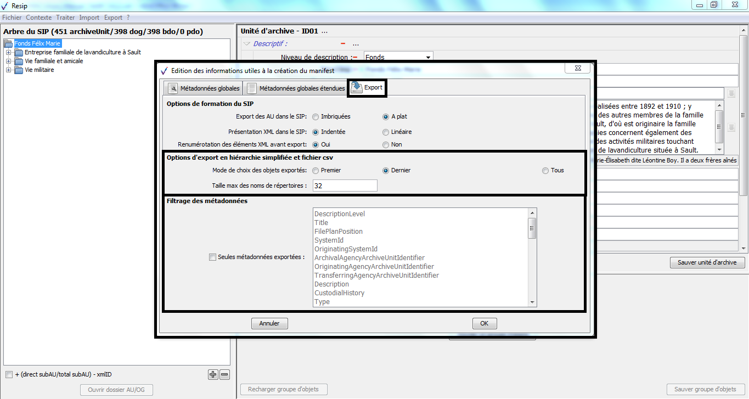The image size is (749, 399).
Task: Confirm the dialog with OK
Action: (484, 323)
